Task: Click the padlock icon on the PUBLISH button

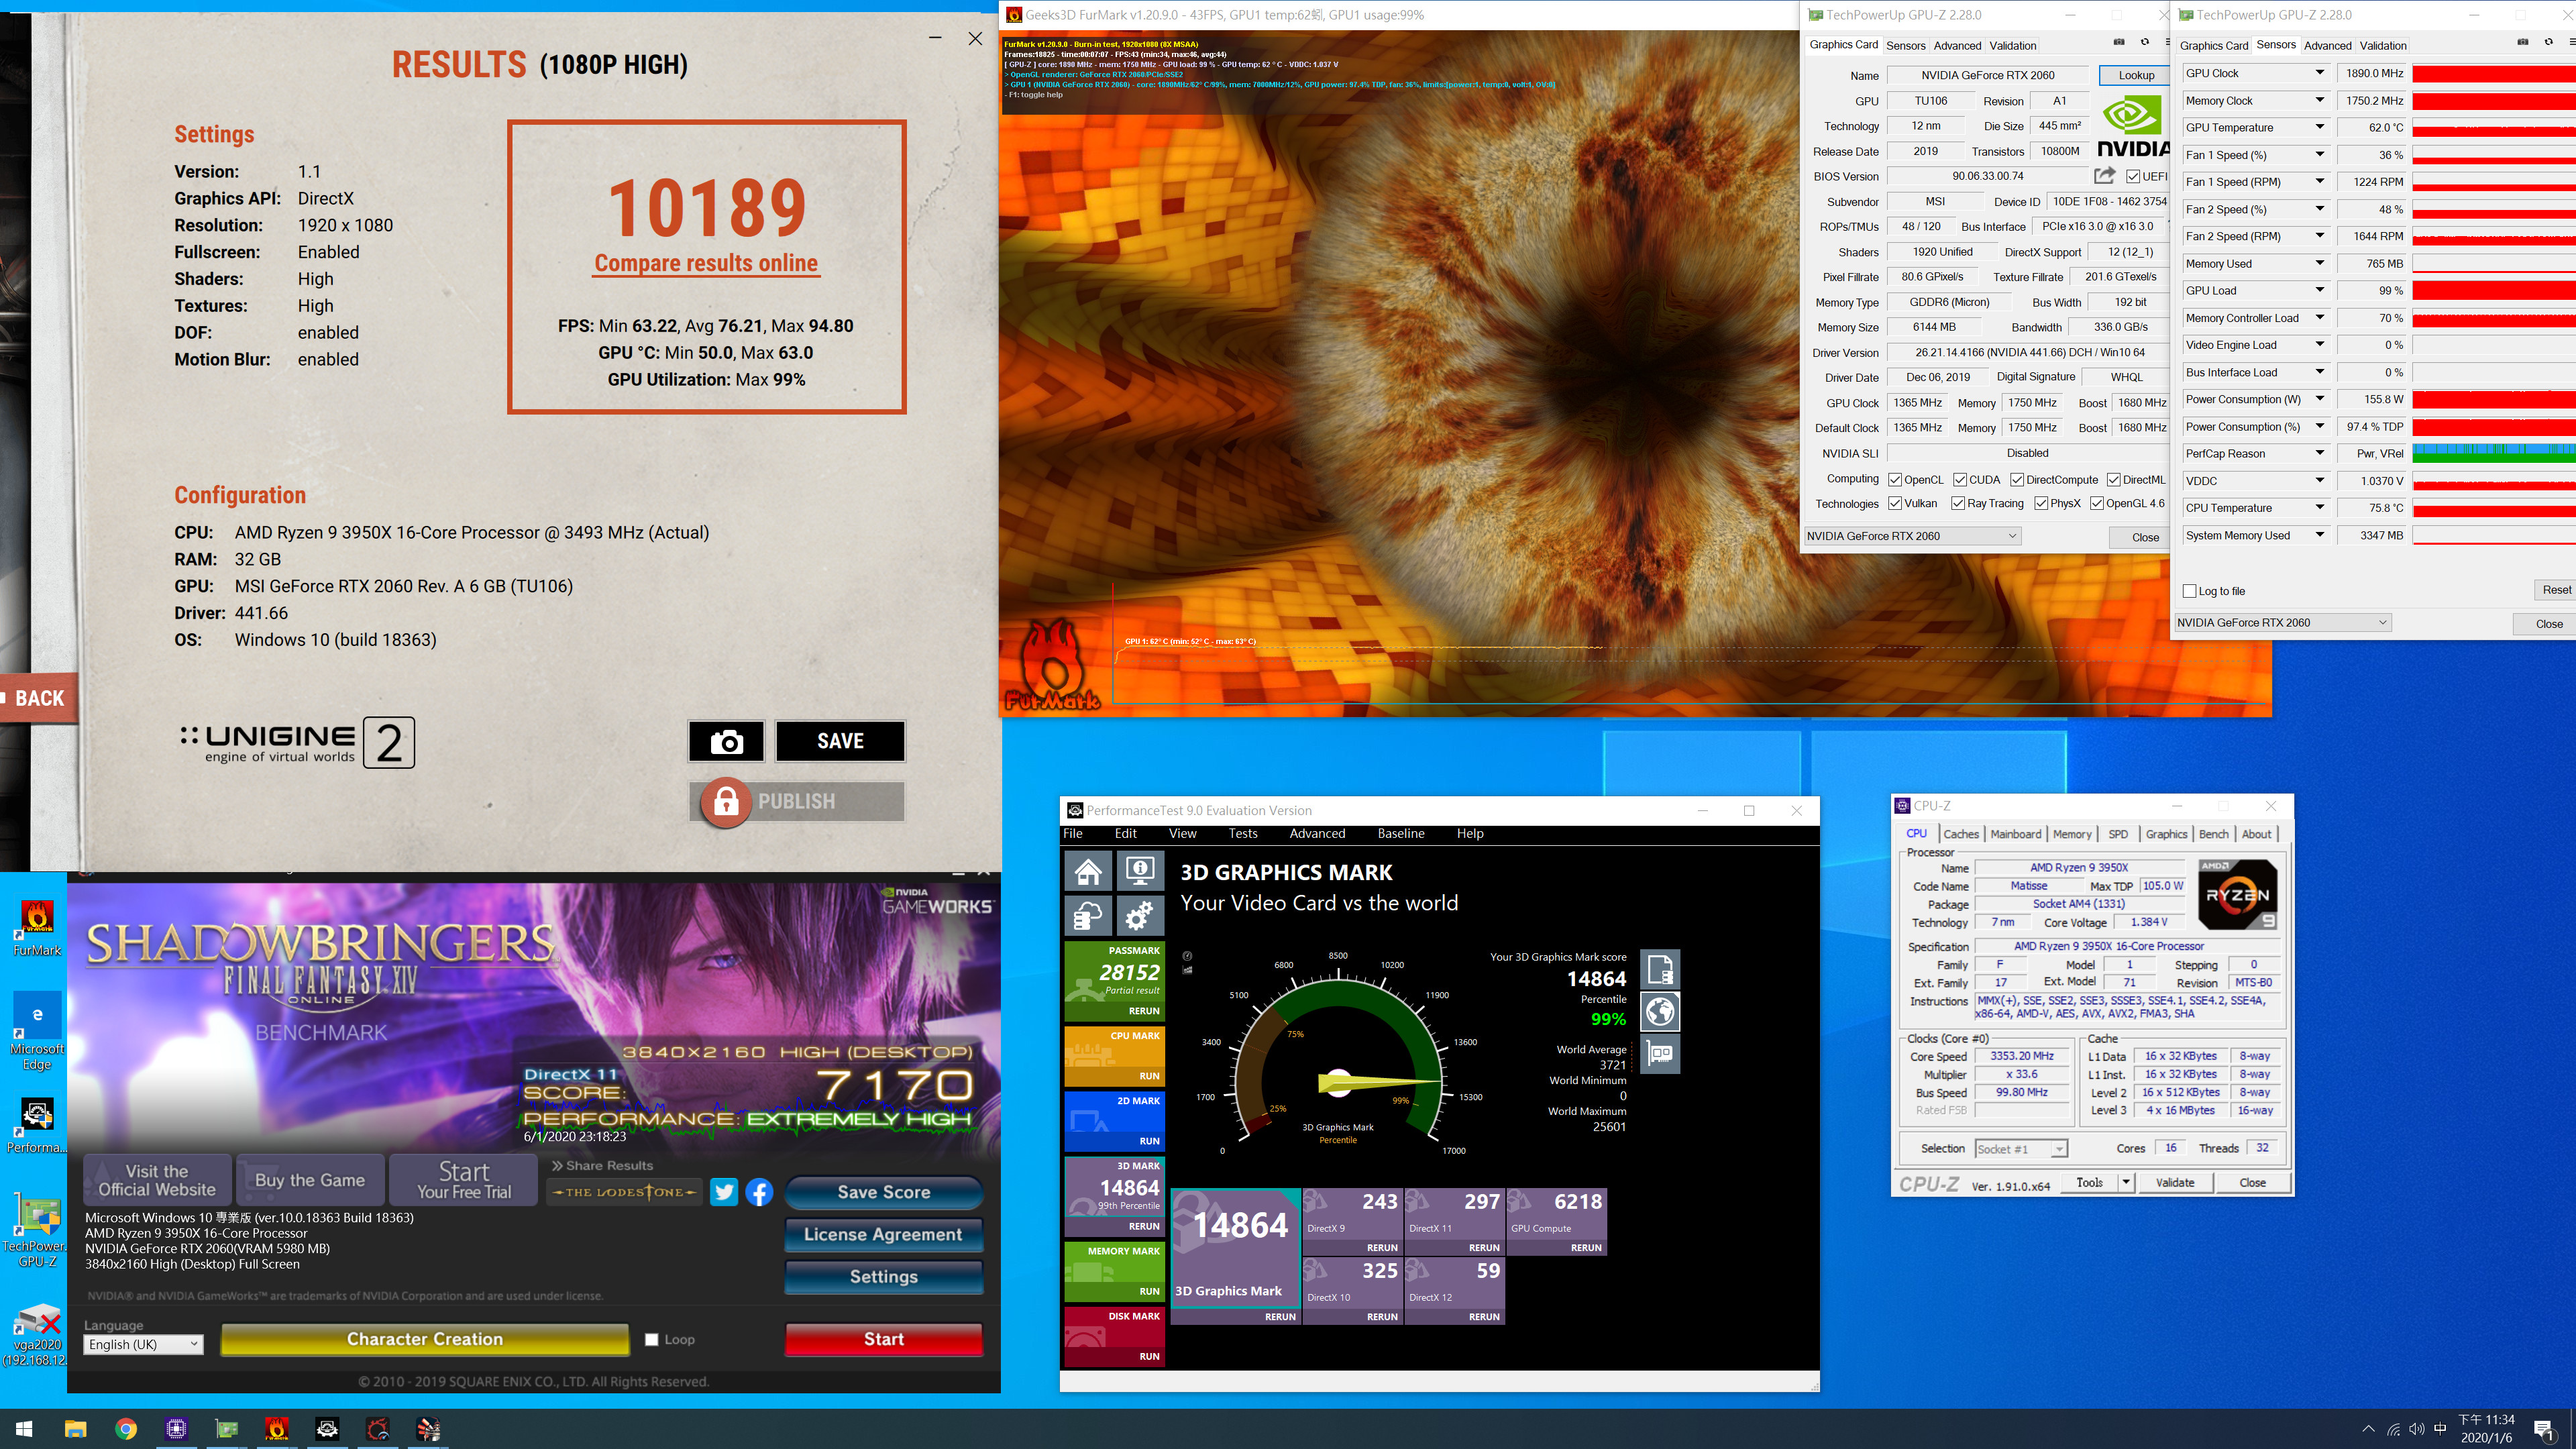Action: click(726, 801)
